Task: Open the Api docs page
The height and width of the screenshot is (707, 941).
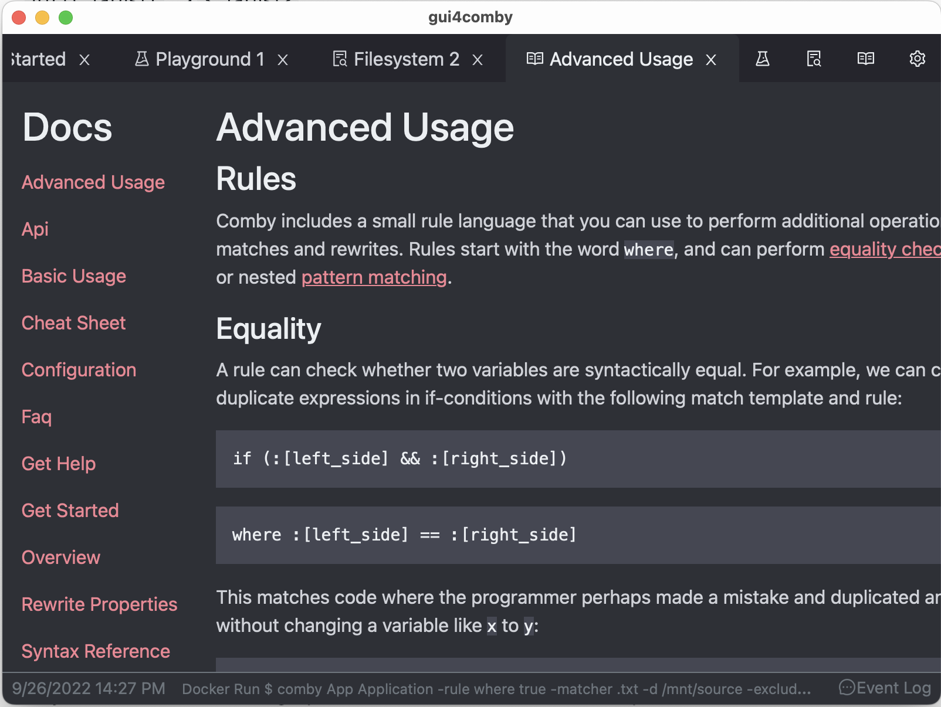Action: pos(35,229)
